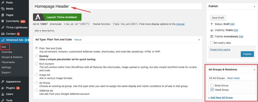Click the Status key icon
The image size is (258, 102).
(x=212, y=24)
